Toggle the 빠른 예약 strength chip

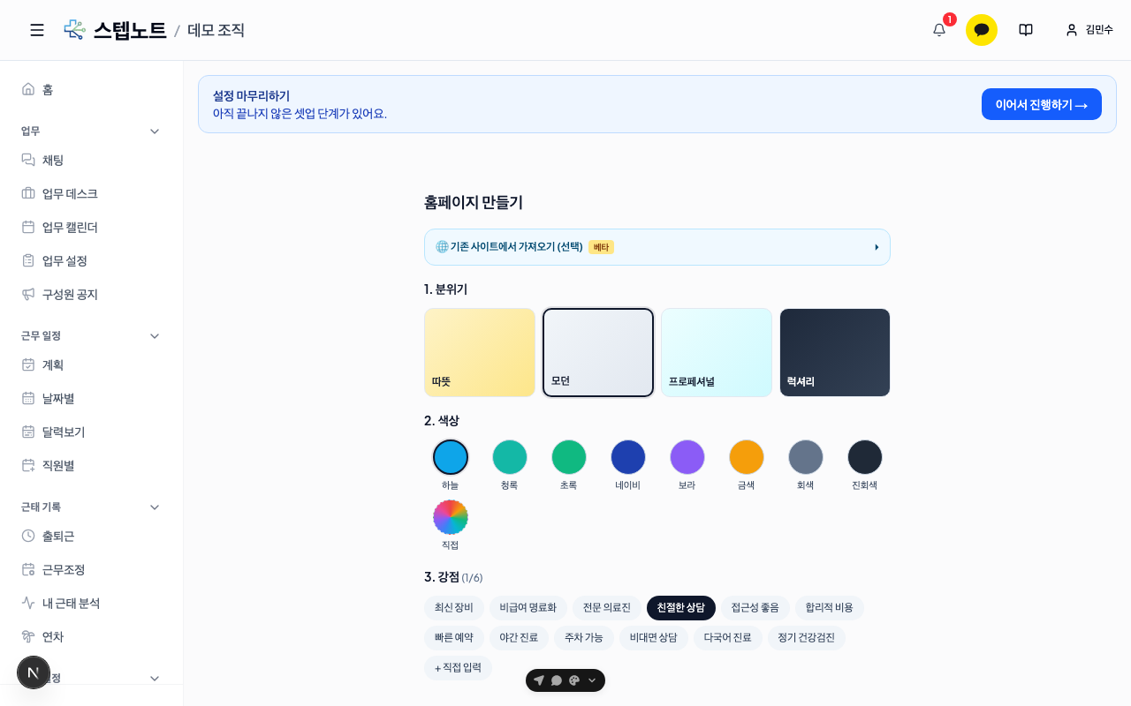pyautogui.click(x=454, y=638)
